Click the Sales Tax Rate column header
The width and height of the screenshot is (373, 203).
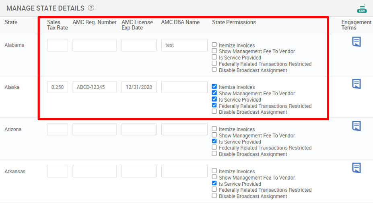point(57,25)
